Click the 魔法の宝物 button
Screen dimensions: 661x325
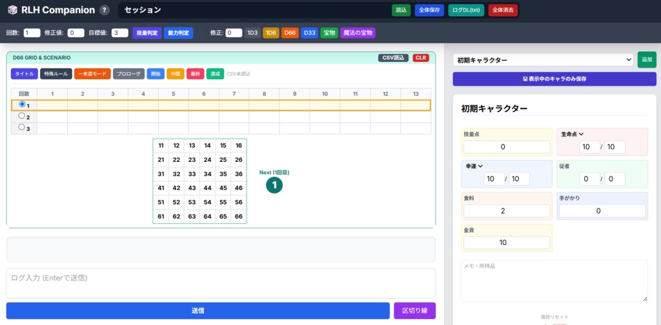point(358,33)
